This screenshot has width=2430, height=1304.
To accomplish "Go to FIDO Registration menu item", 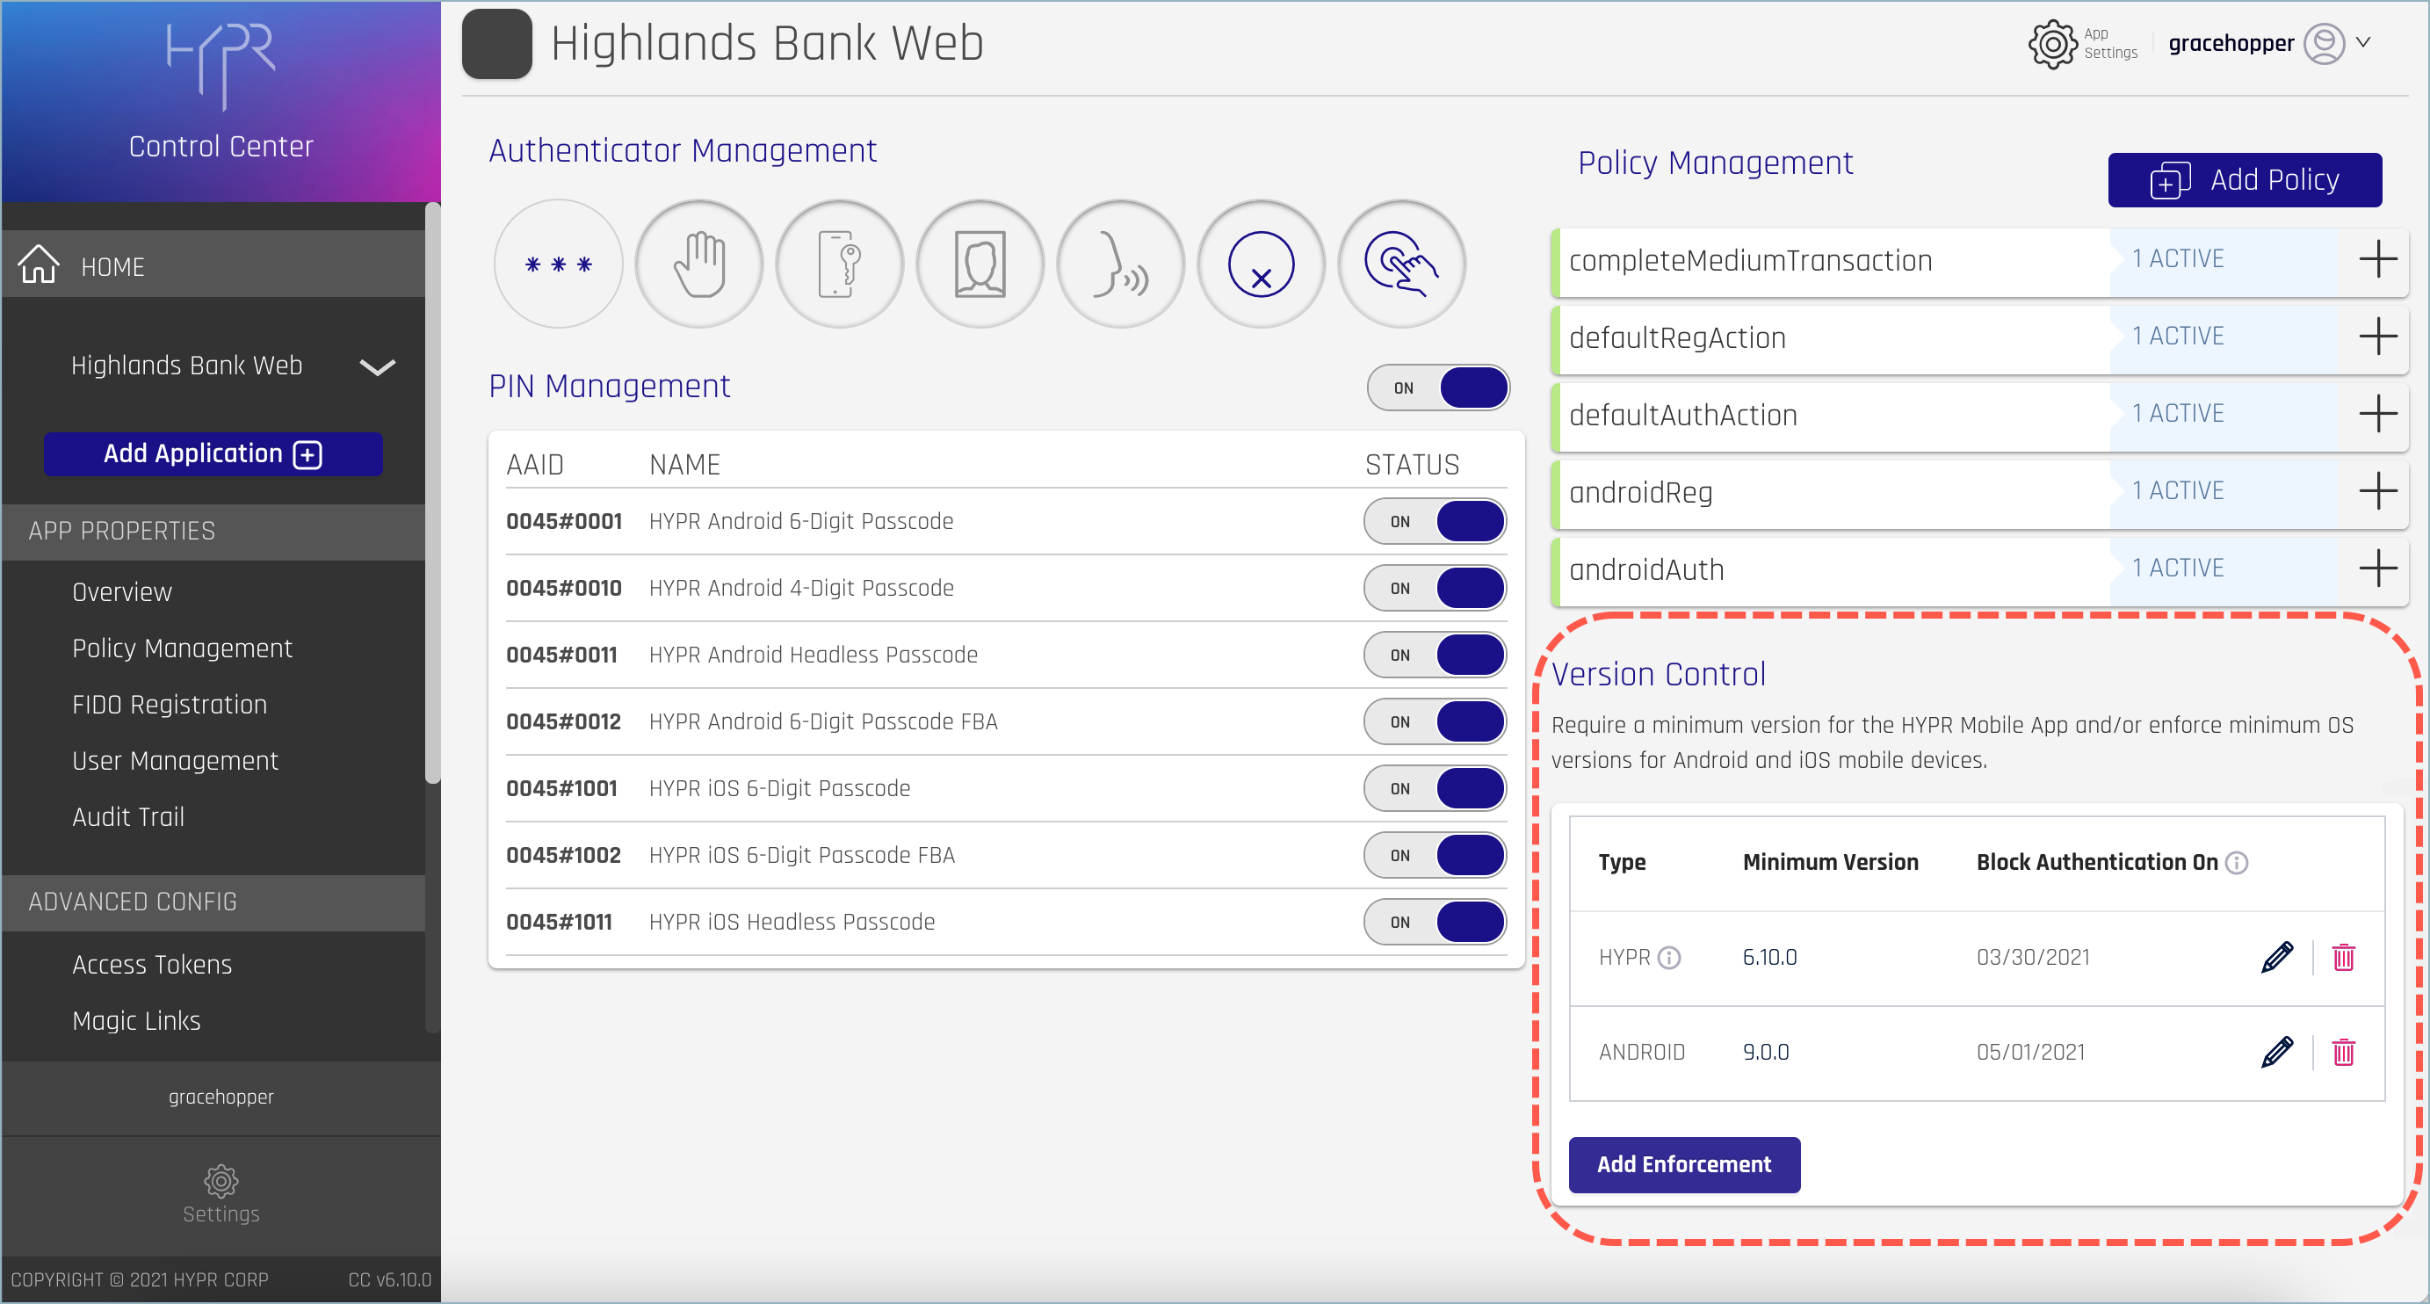I will tap(170, 704).
